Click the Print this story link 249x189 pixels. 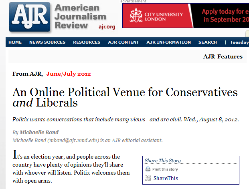(165, 169)
